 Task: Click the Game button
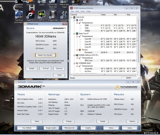130,128
